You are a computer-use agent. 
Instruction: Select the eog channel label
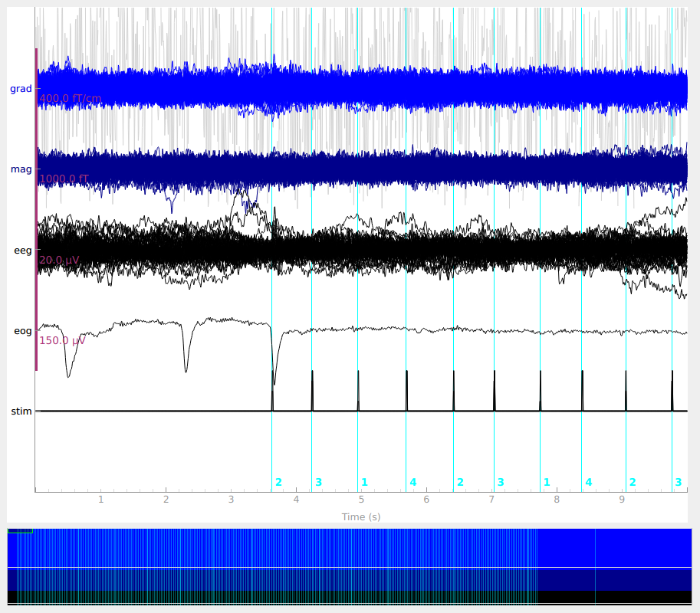coord(22,331)
